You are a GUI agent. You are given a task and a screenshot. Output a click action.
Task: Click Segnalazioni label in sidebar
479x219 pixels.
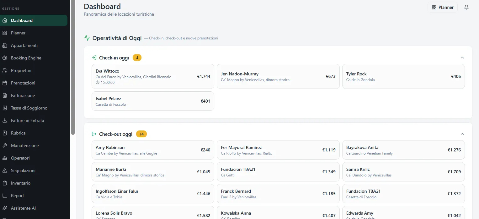[x=23, y=171]
